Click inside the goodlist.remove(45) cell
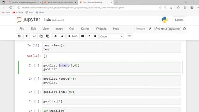This screenshot has width=199, height=112. tap(111, 81)
